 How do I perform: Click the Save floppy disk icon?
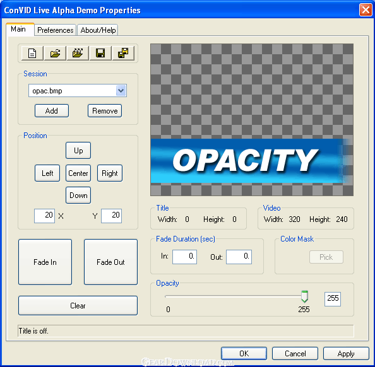pos(100,53)
